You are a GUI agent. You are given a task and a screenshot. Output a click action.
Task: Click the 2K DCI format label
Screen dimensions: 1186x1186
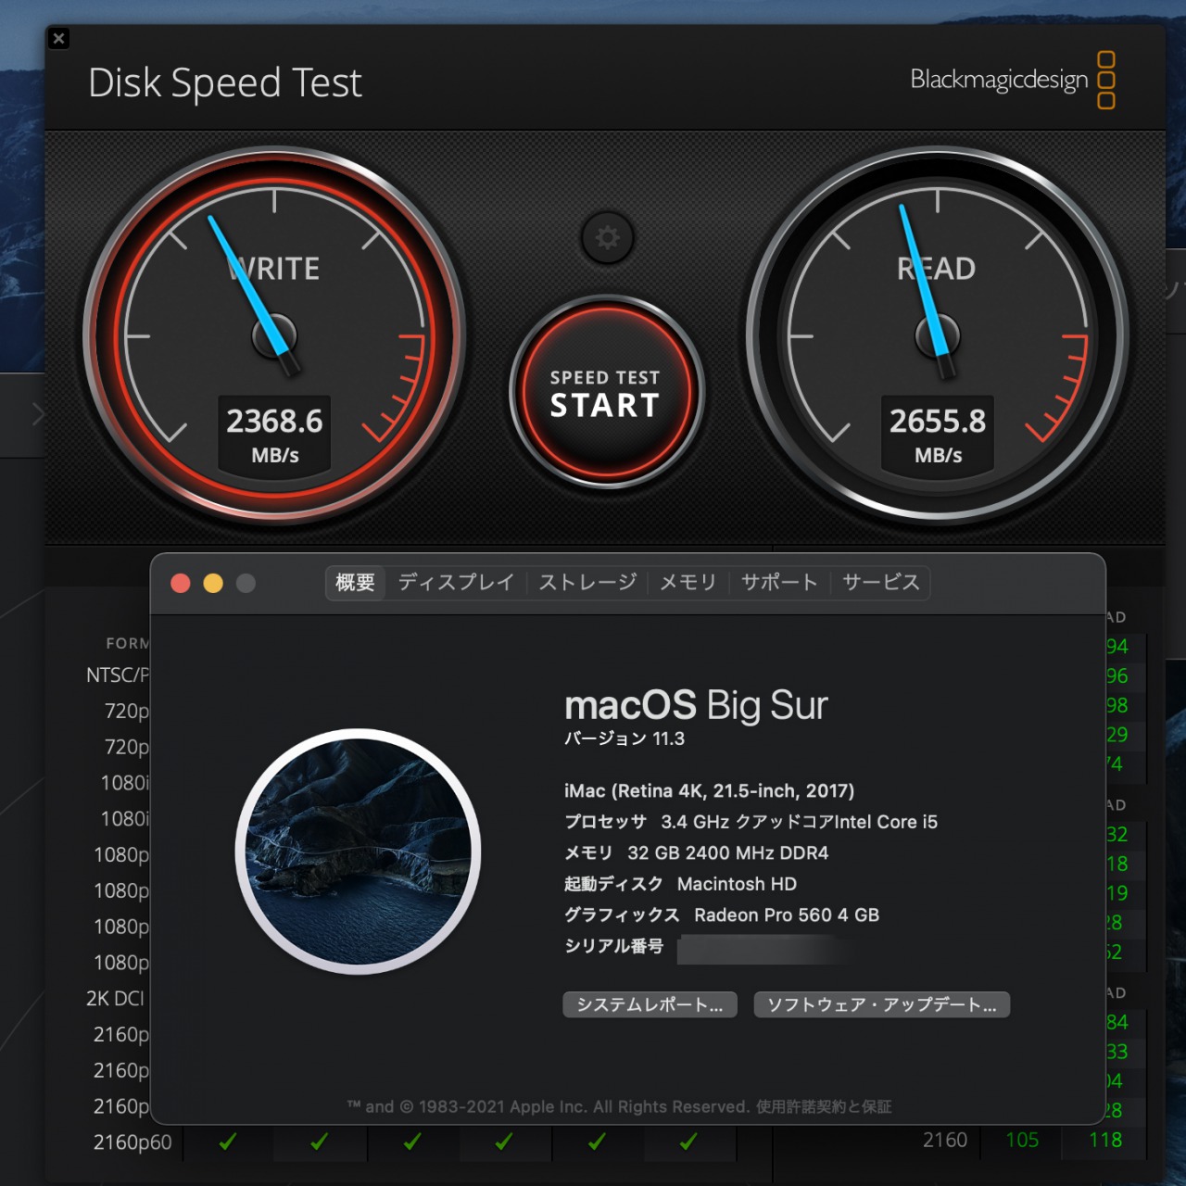(116, 998)
